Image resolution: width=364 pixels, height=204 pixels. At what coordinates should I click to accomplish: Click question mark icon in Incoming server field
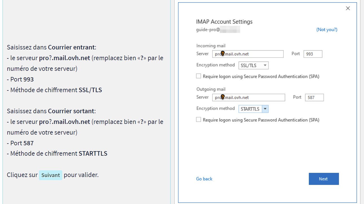click(x=222, y=54)
